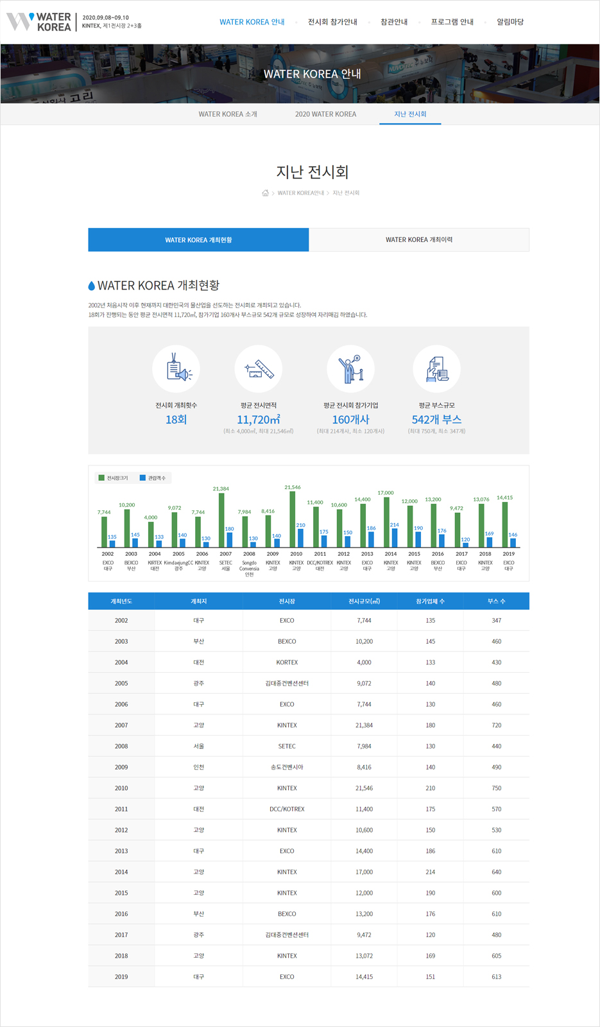Click the 2014 blue bar labeled 214

pyautogui.click(x=395, y=538)
